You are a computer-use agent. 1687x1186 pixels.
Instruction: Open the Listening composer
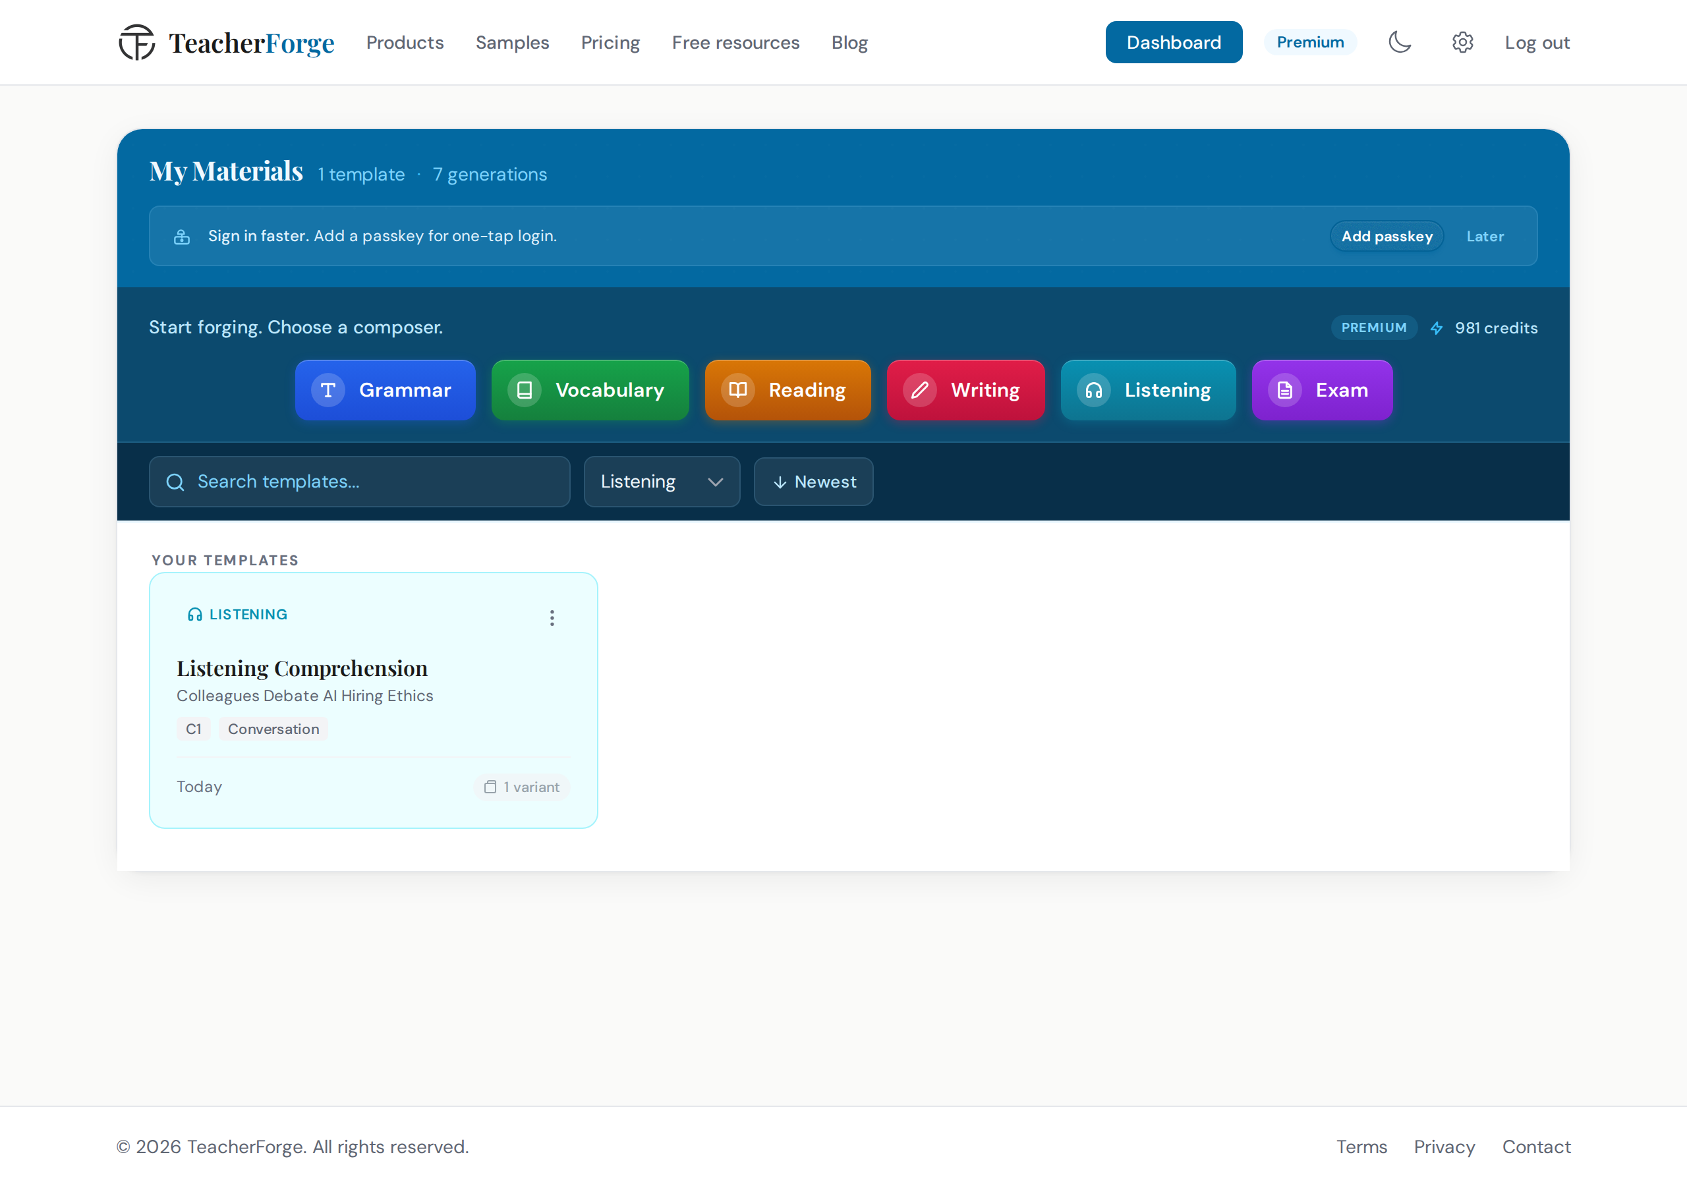[x=1148, y=390]
